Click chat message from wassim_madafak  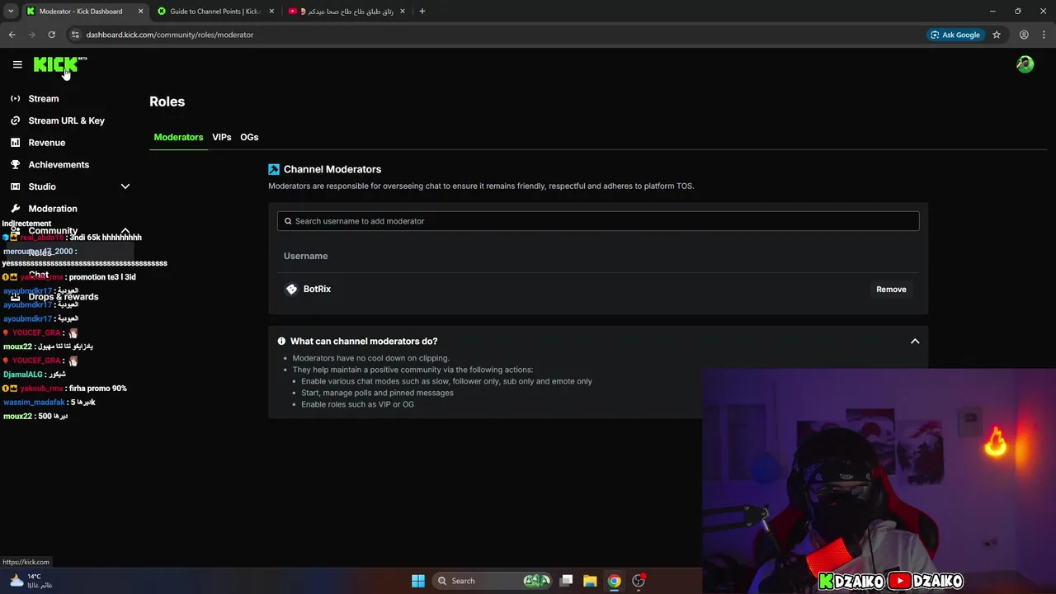click(49, 403)
